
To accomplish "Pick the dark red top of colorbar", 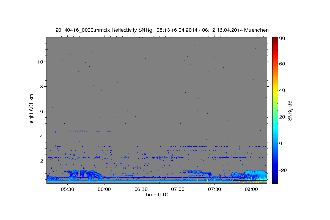I will (x=275, y=39).
